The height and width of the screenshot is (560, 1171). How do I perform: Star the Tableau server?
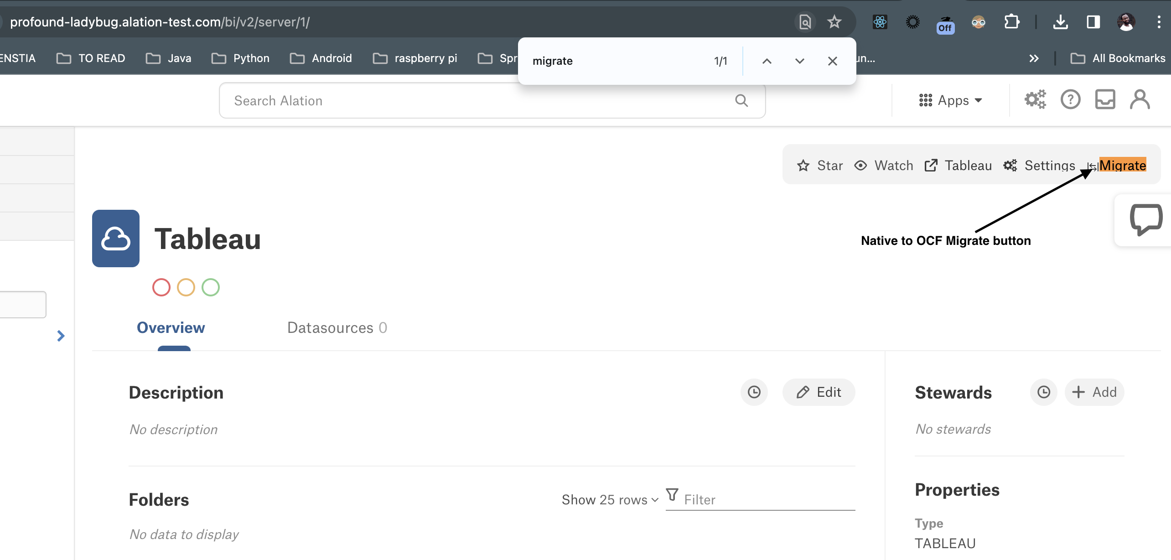820,165
